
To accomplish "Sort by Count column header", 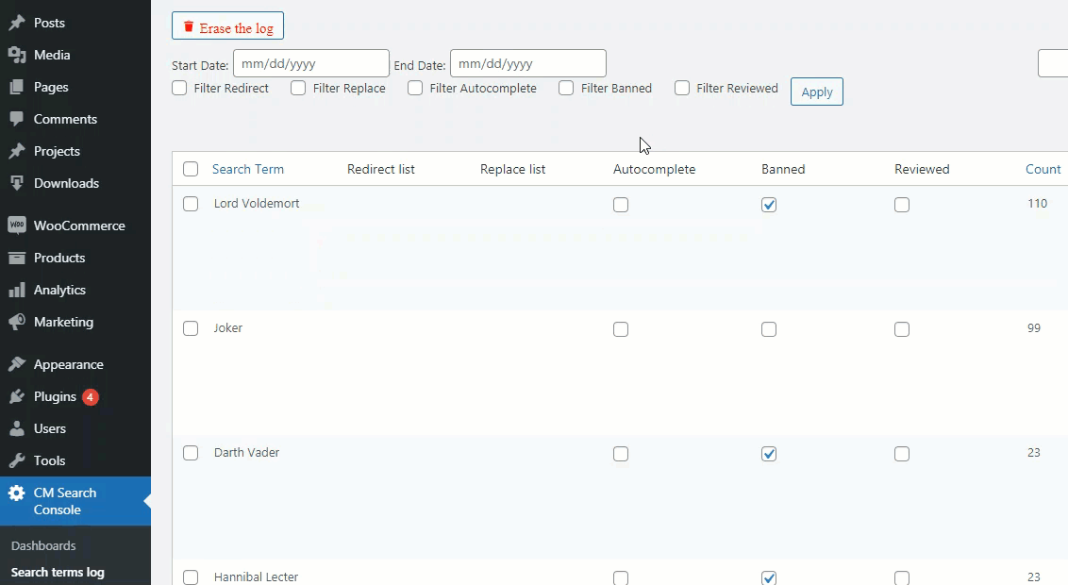I will coord(1043,169).
